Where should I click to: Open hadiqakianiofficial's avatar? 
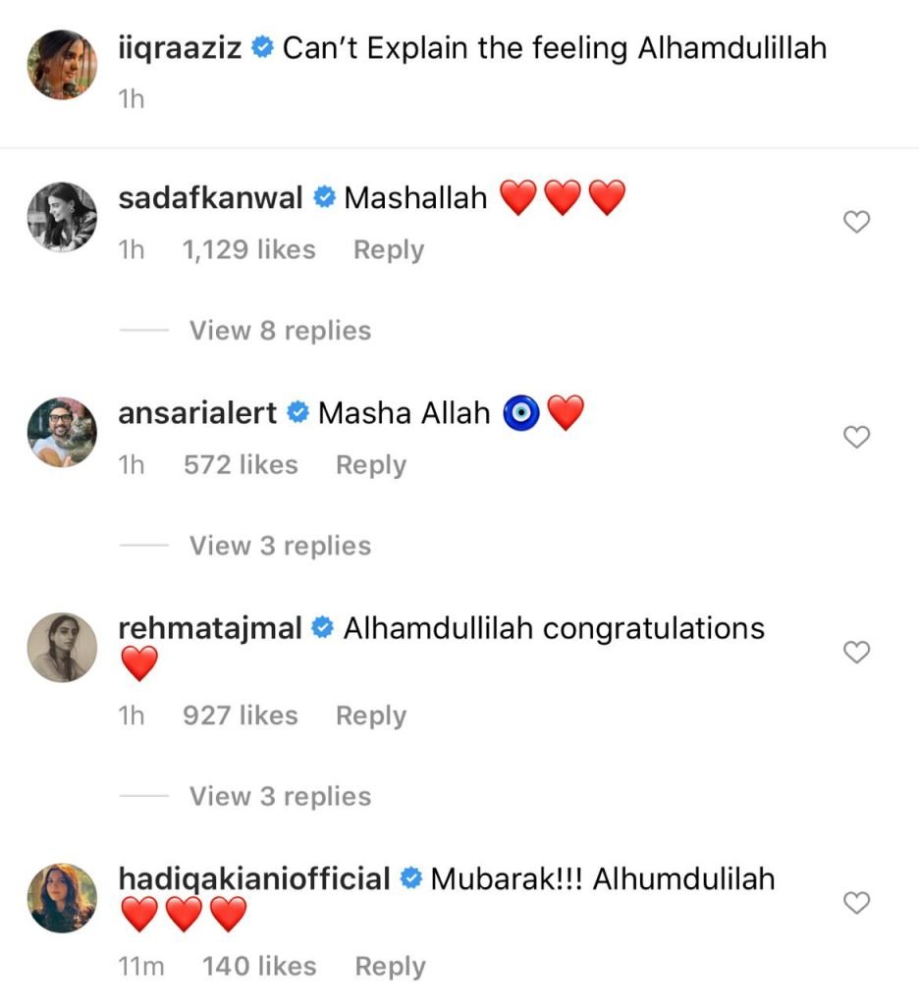(x=62, y=897)
